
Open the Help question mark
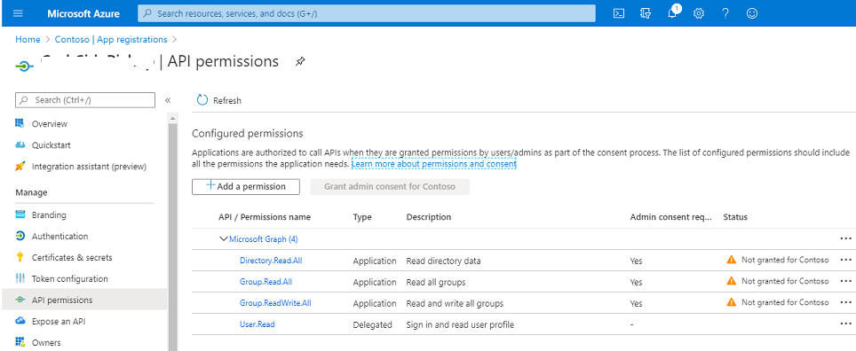tap(725, 13)
